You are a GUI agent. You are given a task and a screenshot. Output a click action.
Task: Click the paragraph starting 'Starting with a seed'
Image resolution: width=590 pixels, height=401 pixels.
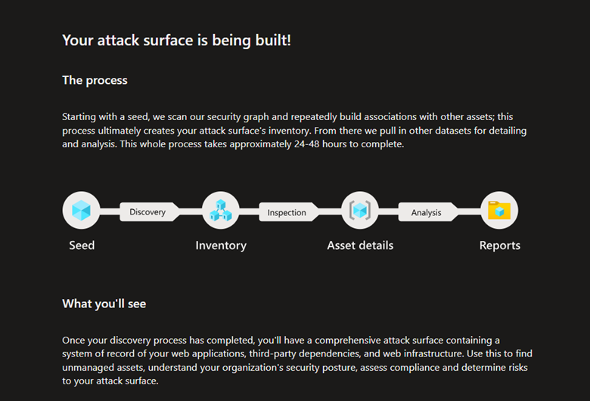(294, 131)
